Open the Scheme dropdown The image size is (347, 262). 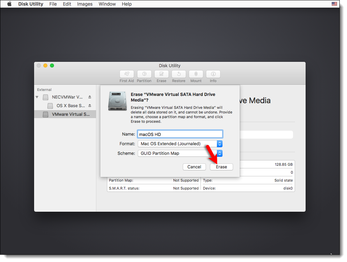coord(180,153)
